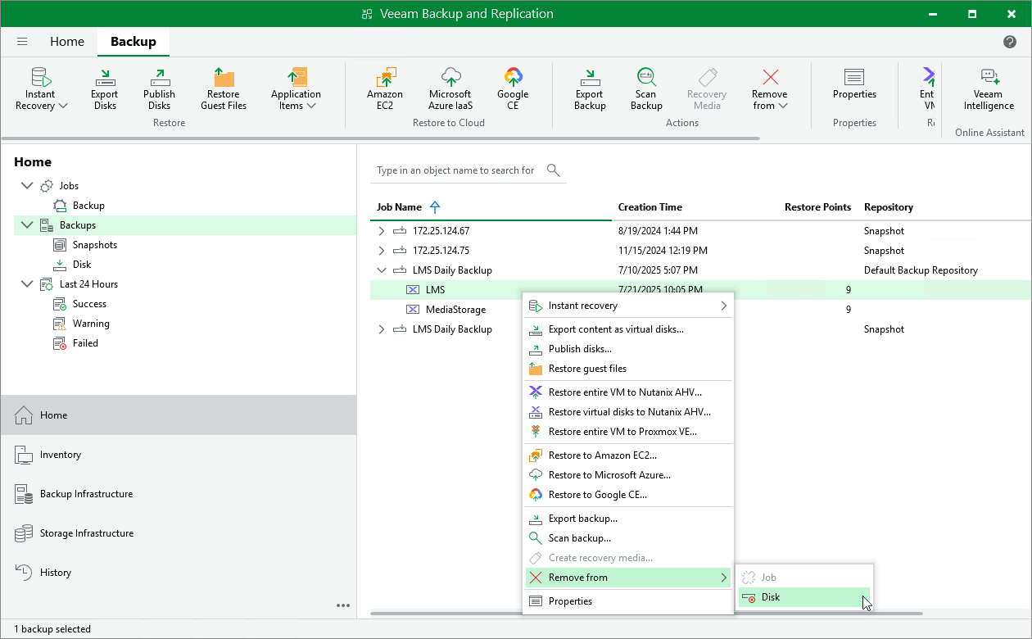Switch to the Home ribbon tab
This screenshot has width=1032, height=639.
[x=67, y=42]
